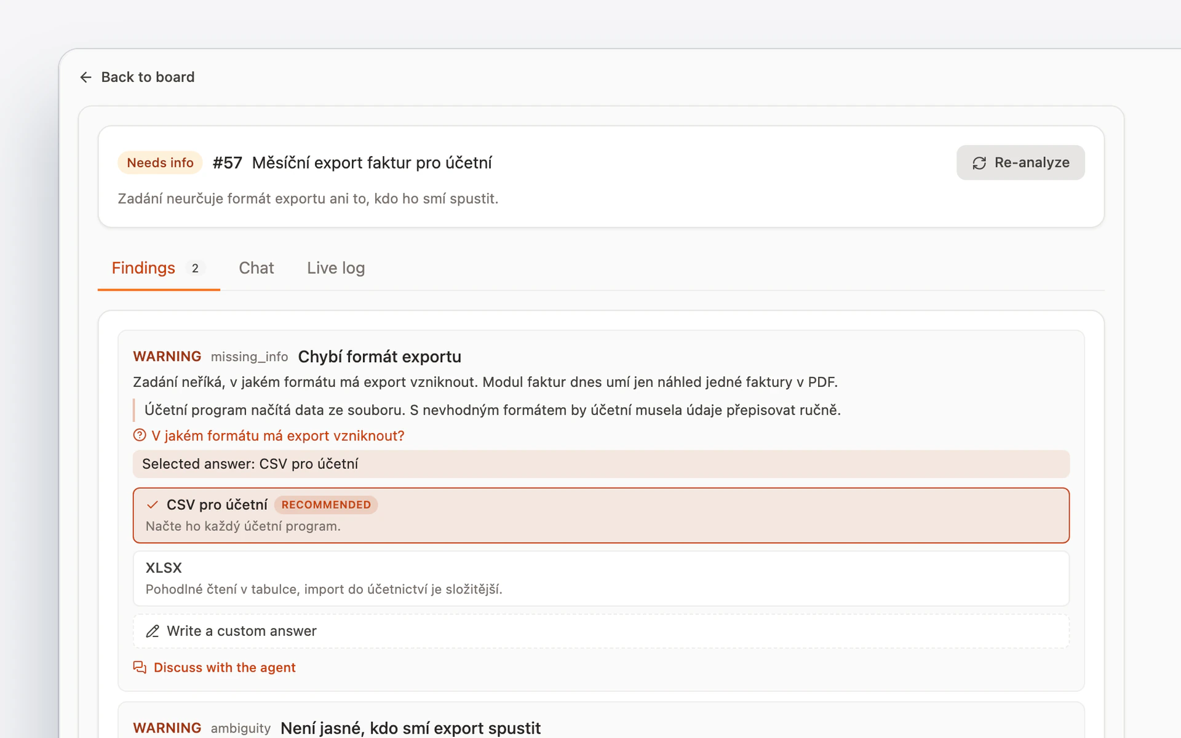Screen dimensions: 1181x738
Task: Click the chat bubbles discuss icon
Action: tap(140, 667)
